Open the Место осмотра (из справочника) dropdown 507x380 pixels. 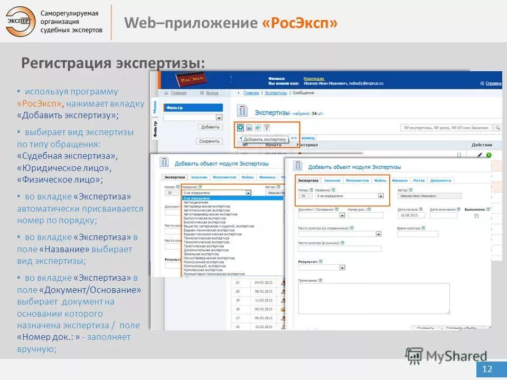pos(378,233)
